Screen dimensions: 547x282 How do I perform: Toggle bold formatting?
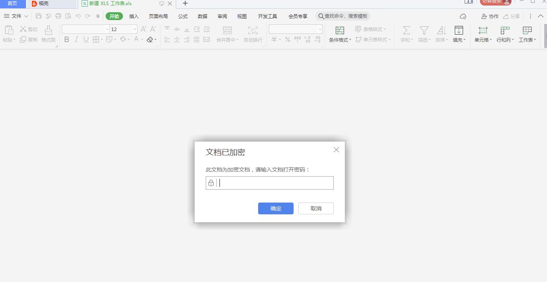point(67,39)
